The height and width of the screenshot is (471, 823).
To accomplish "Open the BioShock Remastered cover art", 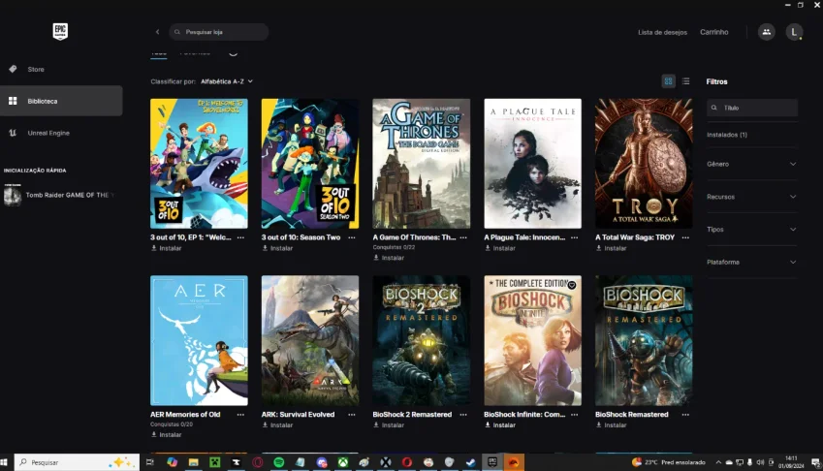I will (644, 340).
